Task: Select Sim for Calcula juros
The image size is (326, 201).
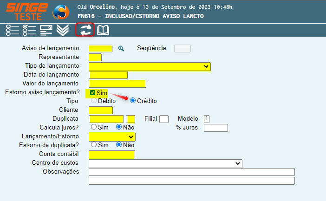Action: click(x=94, y=127)
